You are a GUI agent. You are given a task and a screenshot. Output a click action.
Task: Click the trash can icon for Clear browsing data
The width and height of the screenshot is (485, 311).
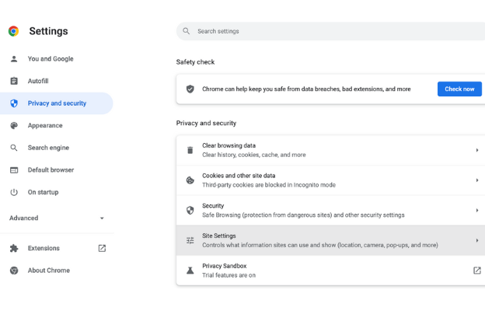coord(190,150)
